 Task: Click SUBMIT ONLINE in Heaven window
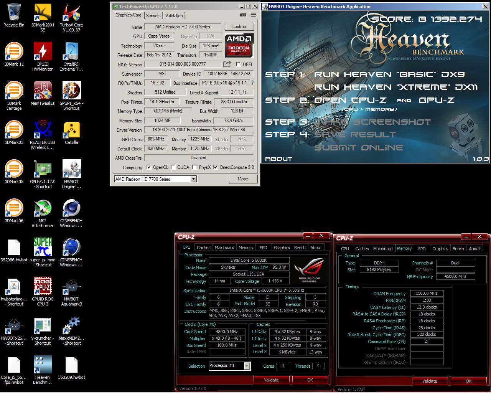pos(359,148)
